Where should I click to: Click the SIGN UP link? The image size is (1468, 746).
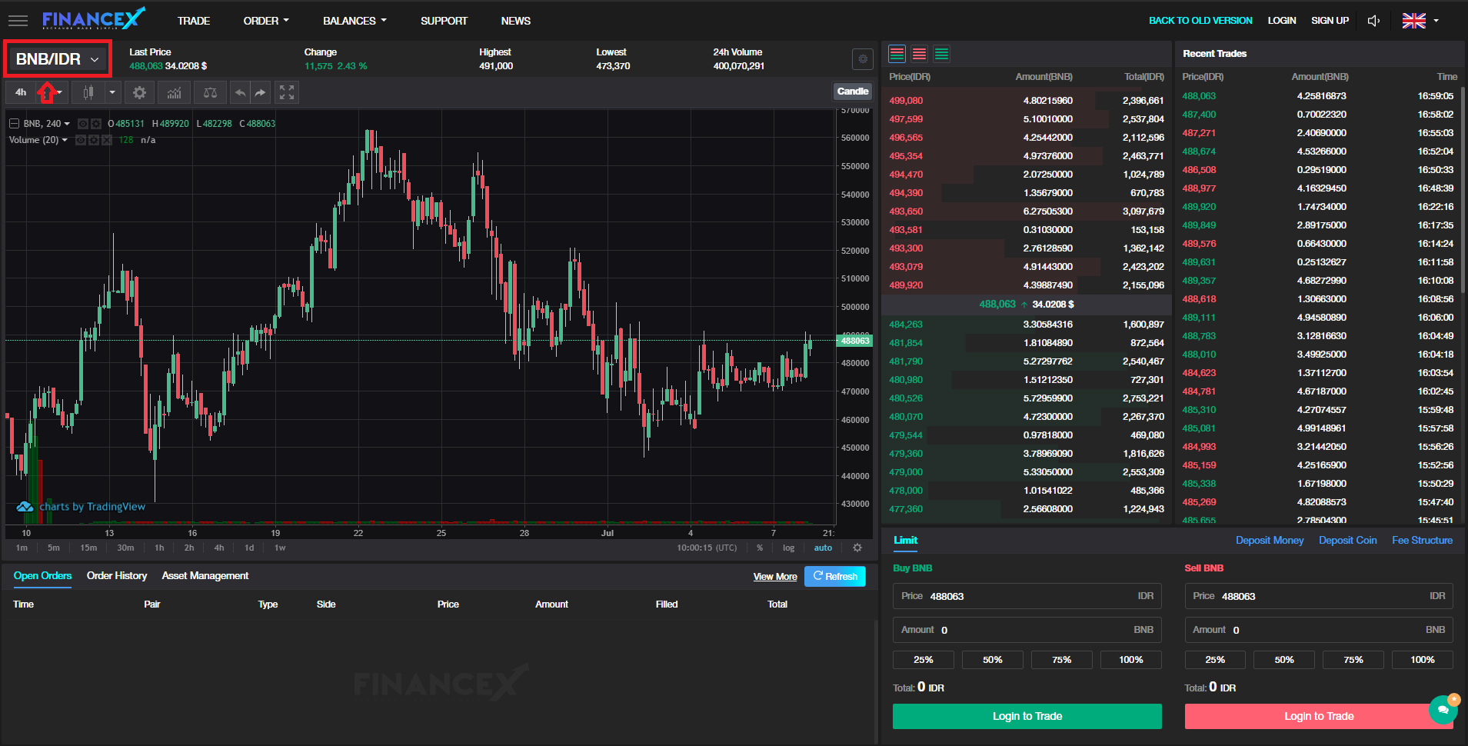point(1330,21)
